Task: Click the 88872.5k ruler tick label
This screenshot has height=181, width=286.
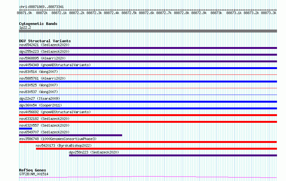Action: pos(129,13)
